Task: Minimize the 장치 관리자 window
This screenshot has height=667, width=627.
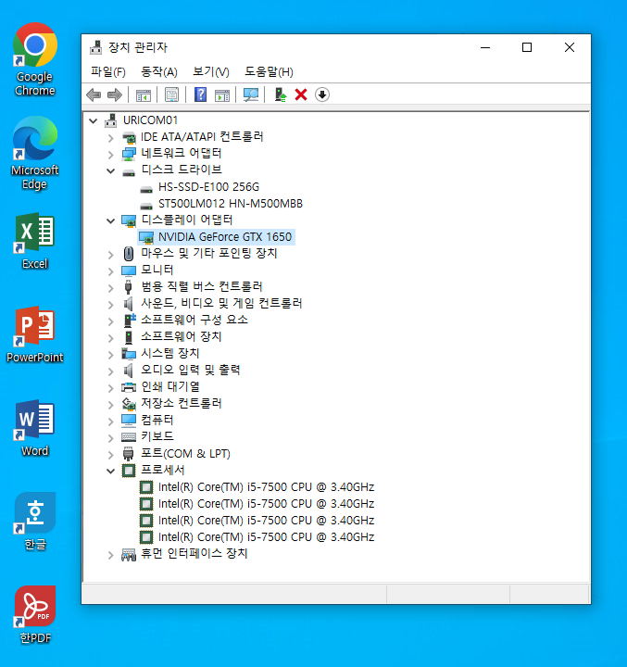Action: click(485, 47)
